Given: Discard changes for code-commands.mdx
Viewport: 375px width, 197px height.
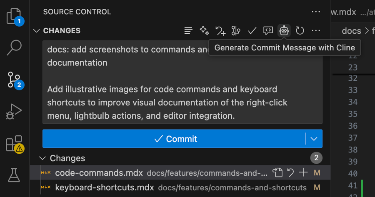Looking at the screenshot, I should [x=290, y=172].
